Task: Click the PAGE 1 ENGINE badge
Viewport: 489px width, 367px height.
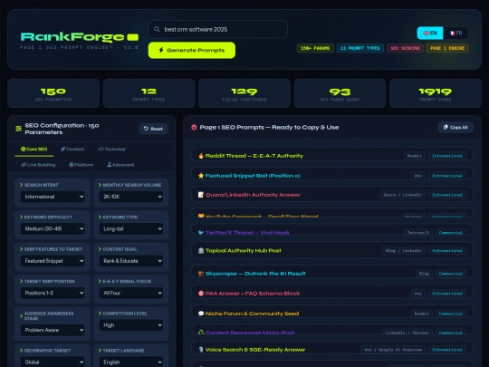Action: click(x=447, y=48)
